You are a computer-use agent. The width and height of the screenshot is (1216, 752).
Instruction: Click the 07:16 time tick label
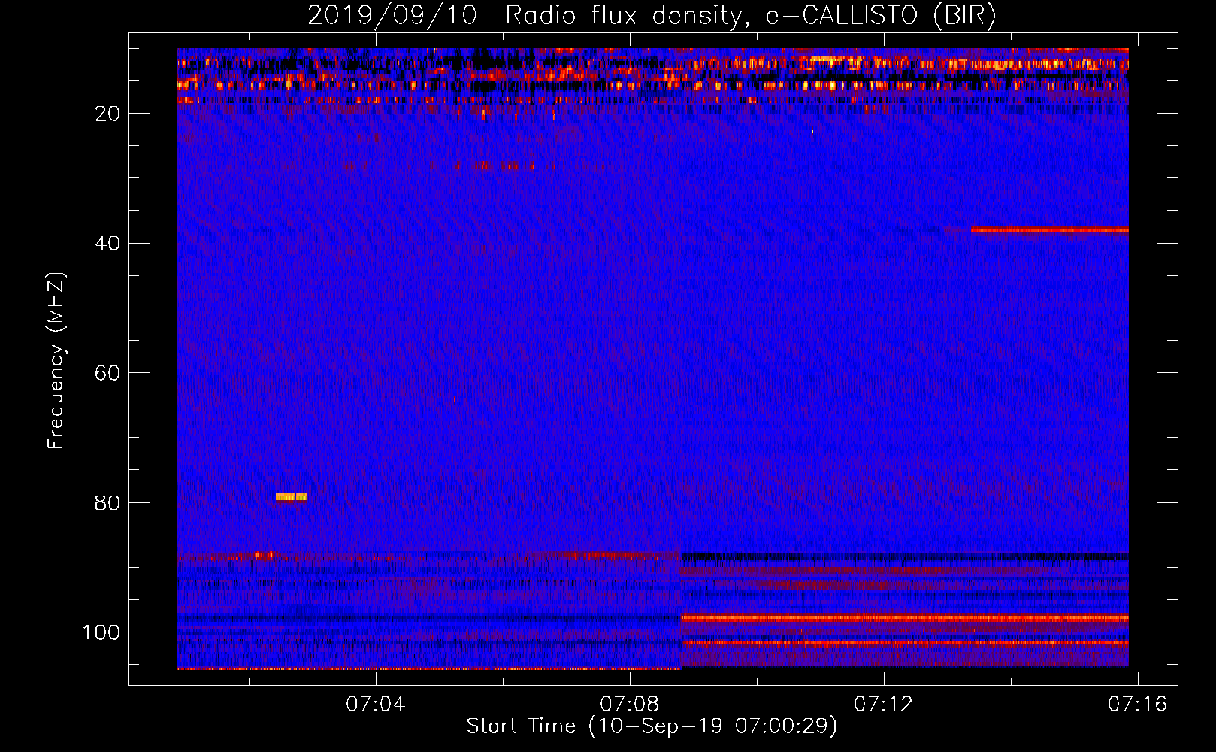coord(1137,705)
